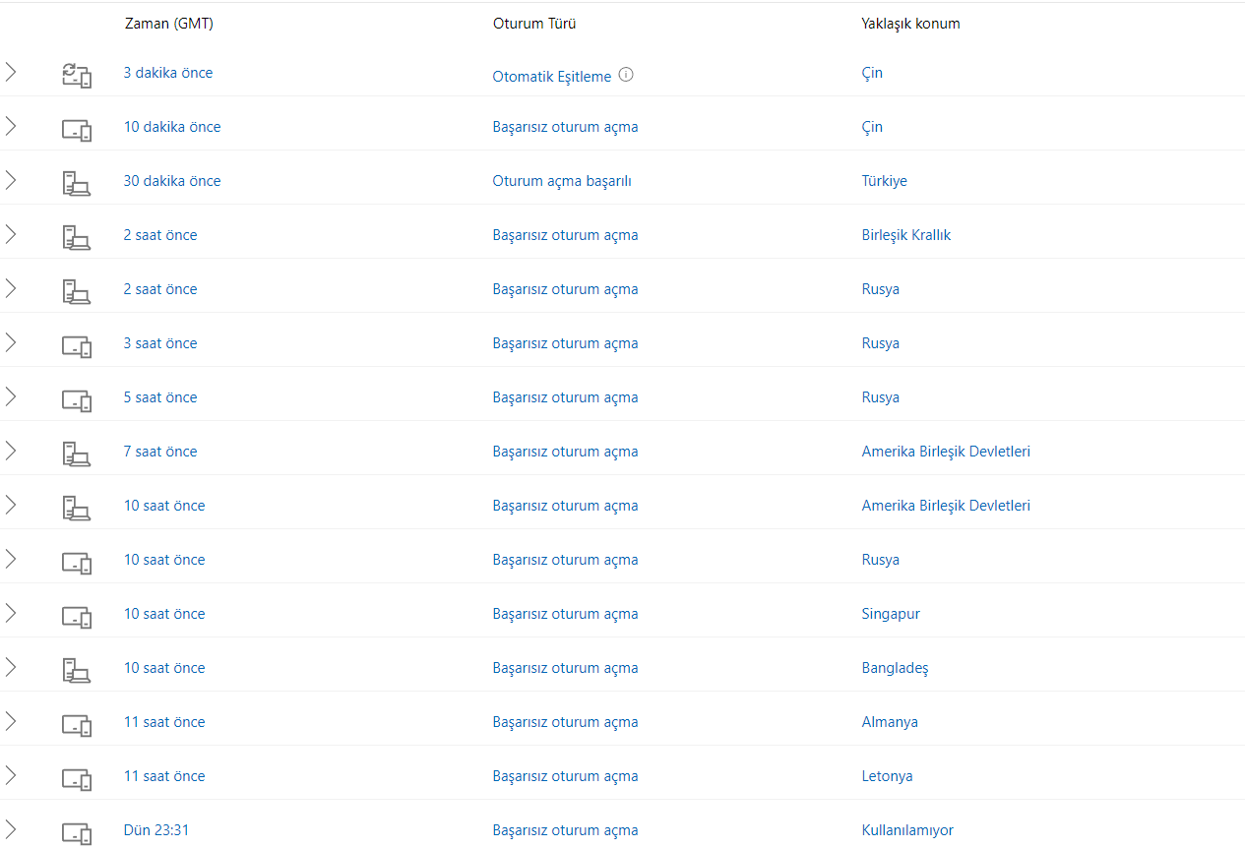Expand the 10 dakika önce sign-in row
1245x848 pixels.
click(x=11, y=126)
